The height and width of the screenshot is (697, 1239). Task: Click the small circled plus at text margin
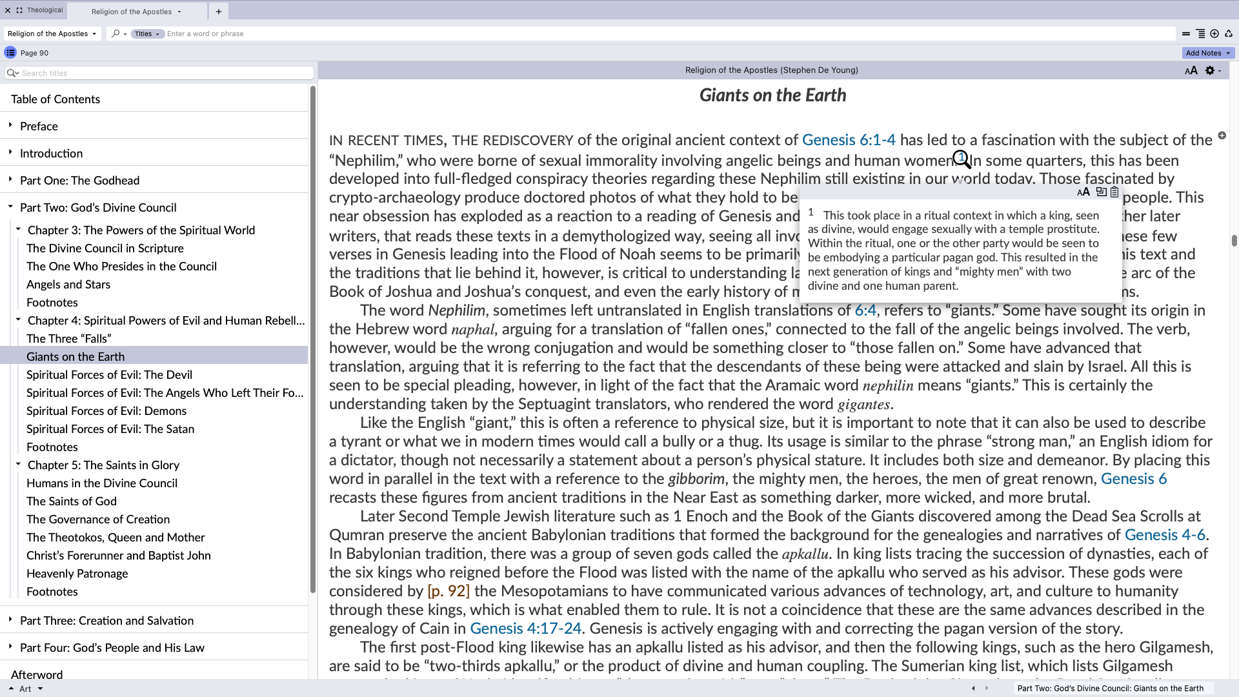tap(1222, 136)
